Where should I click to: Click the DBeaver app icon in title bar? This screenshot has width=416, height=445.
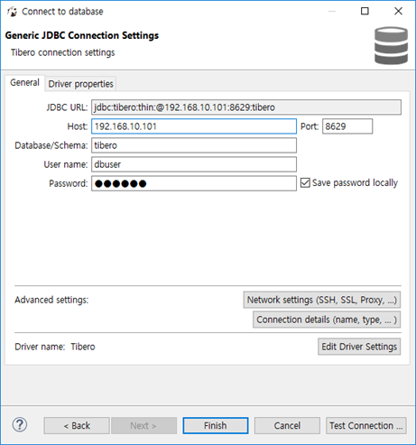pos(13,12)
